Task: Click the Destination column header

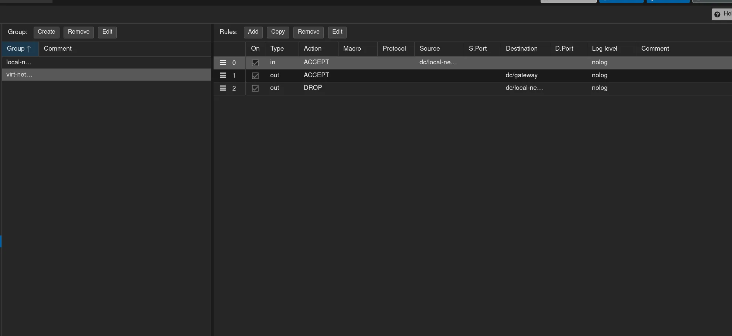Action: tap(521, 49)
